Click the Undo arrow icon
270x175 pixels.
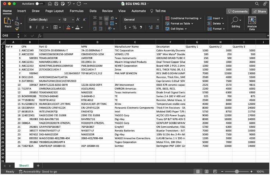[69, 4]
